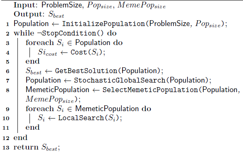The width and height of the screenshot is (243, 152).
Task: Click Sbest in the Output line
Action: (x=56, y=14)
